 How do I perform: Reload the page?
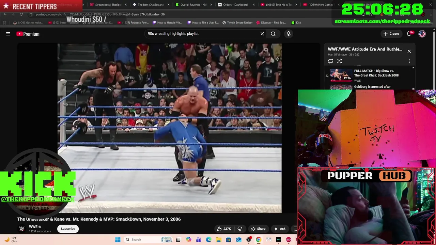(x=21, y=14)
